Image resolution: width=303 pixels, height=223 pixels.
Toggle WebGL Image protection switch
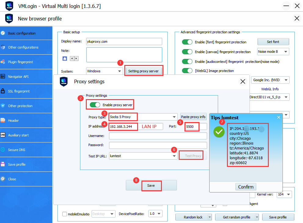pyautogui.click(x=187, y=71)
